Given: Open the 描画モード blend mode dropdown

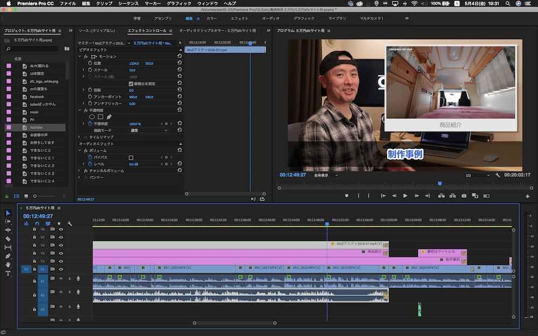Looking at the screenshot, I should point(149,130).
